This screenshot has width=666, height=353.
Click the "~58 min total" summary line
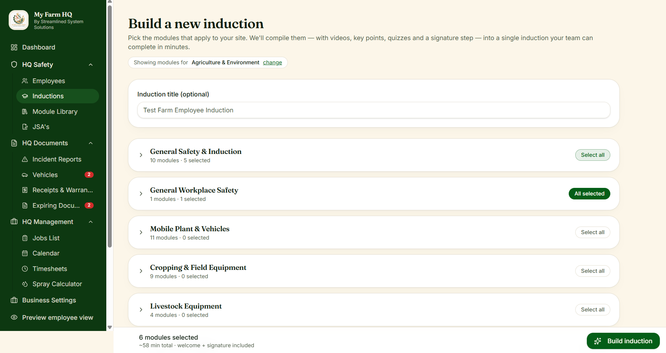[196, 345]
